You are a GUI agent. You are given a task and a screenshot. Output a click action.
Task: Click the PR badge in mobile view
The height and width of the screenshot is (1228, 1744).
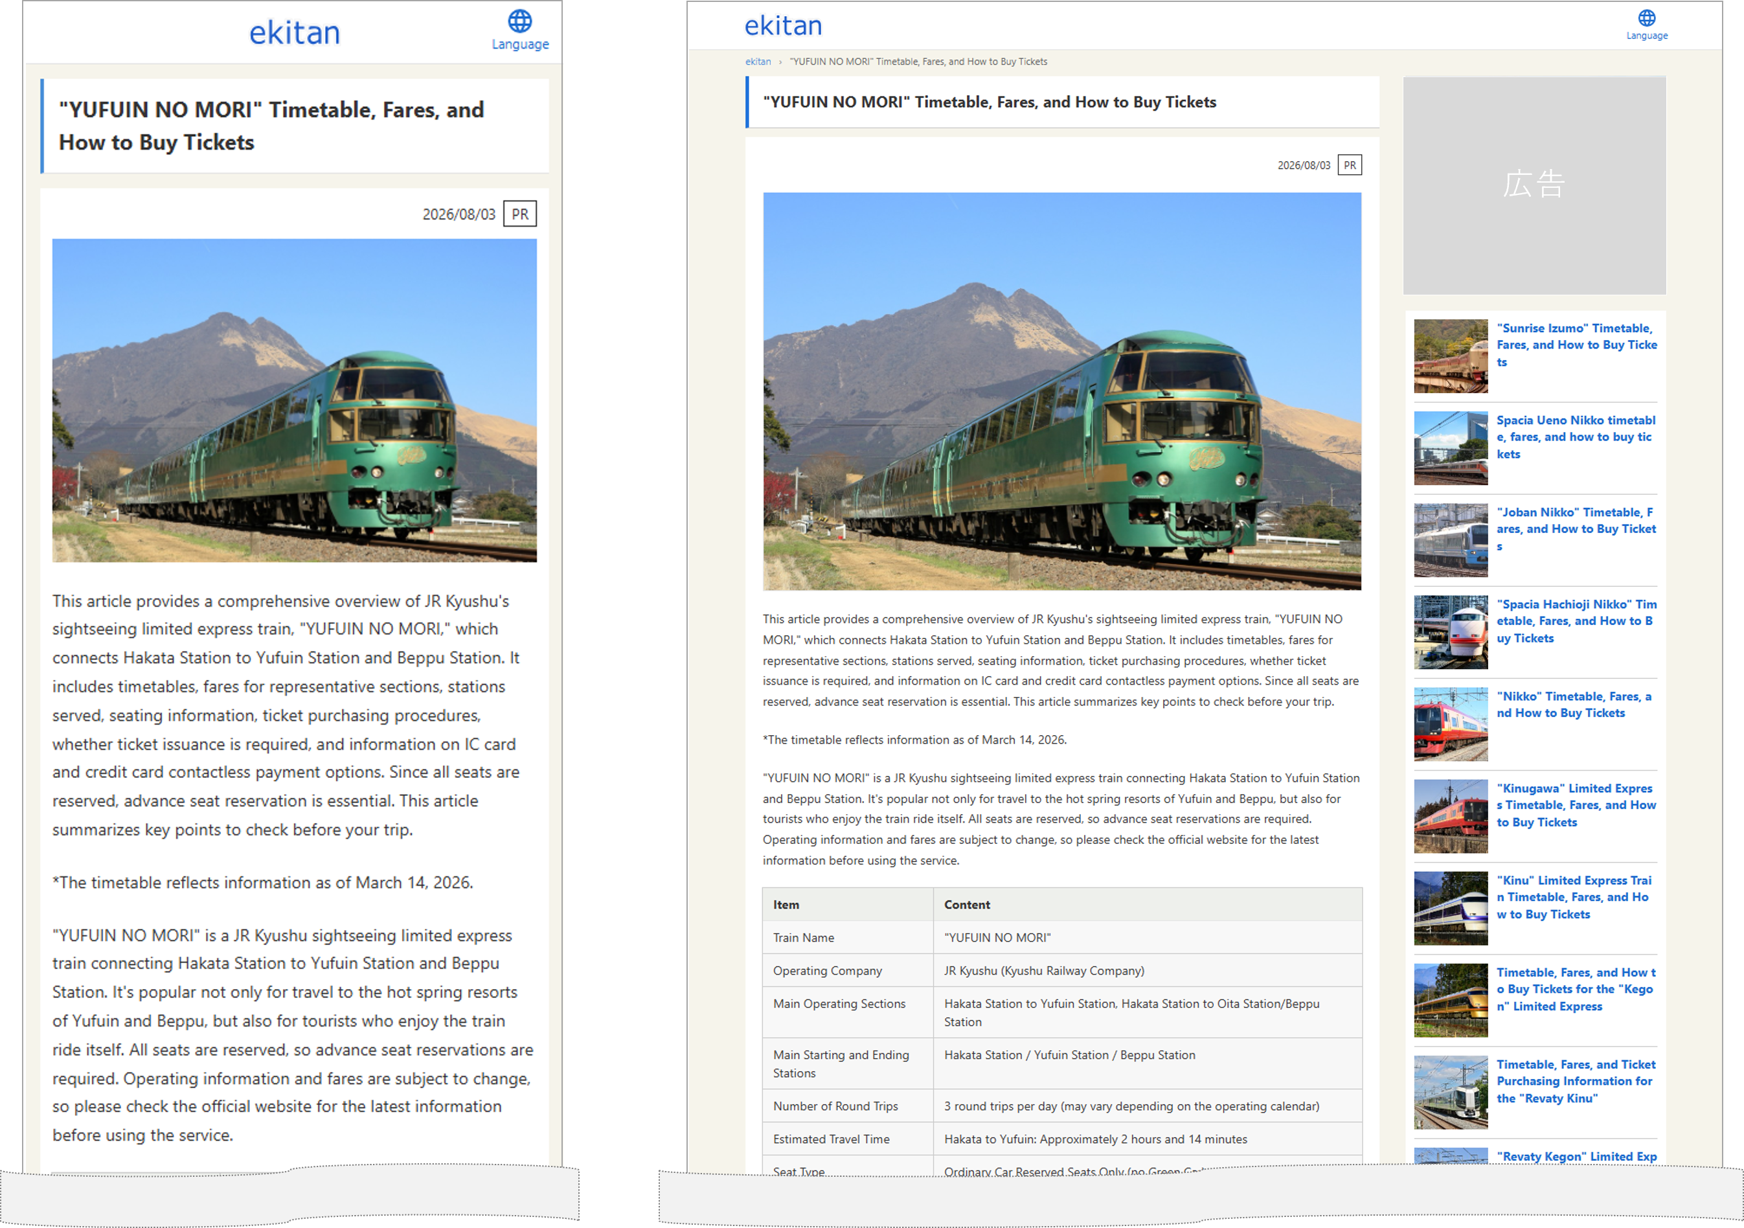click(519, 214)
